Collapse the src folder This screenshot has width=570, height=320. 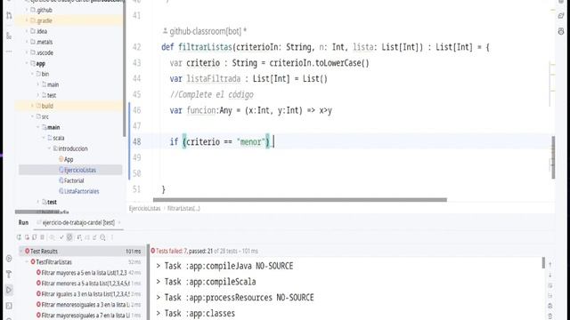click(32, 116)
